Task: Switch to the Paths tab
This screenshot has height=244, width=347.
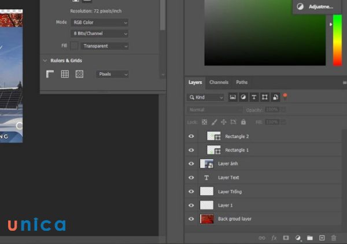Action: [242, 83]
